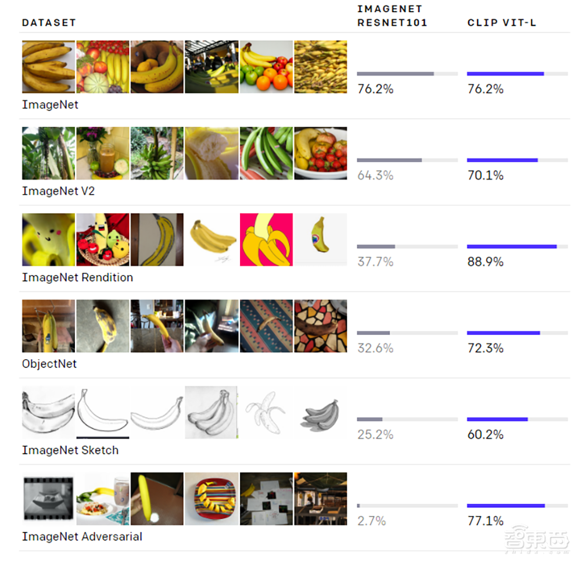This screenshot has width=581, height=565.
Task: Click the plush banana with smiley face
Action: (x=48, y=239)
